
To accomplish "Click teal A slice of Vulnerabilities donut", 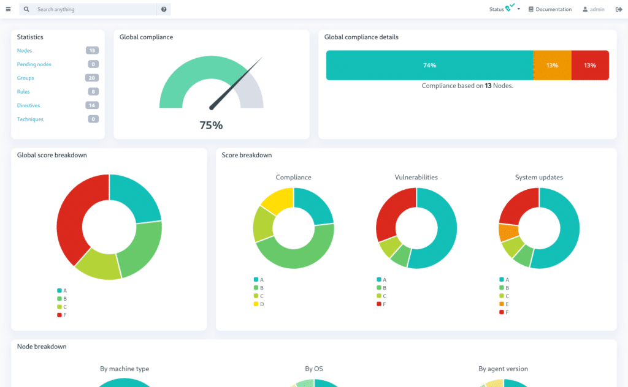I will pos(446,232).
